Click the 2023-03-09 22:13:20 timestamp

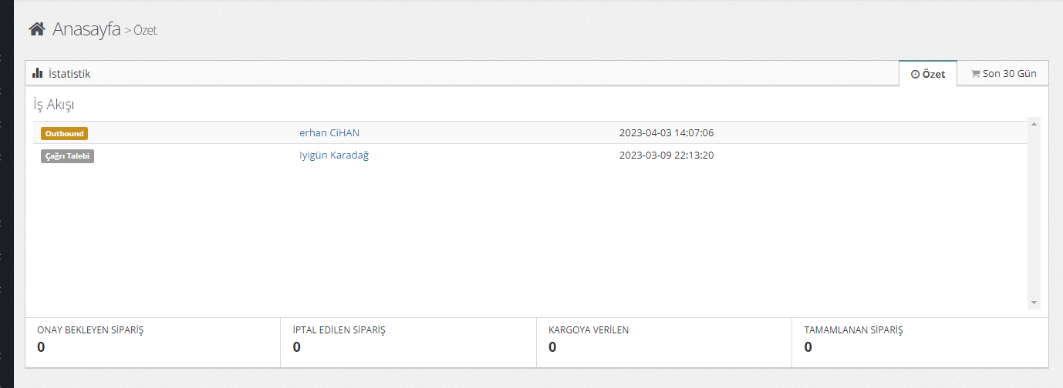point(666,155)
